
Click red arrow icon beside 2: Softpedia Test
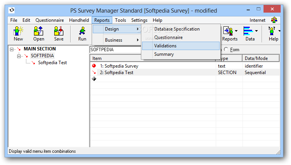(94, 72)
